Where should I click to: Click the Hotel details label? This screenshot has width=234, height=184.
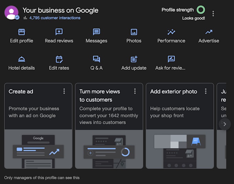[22, 68]
